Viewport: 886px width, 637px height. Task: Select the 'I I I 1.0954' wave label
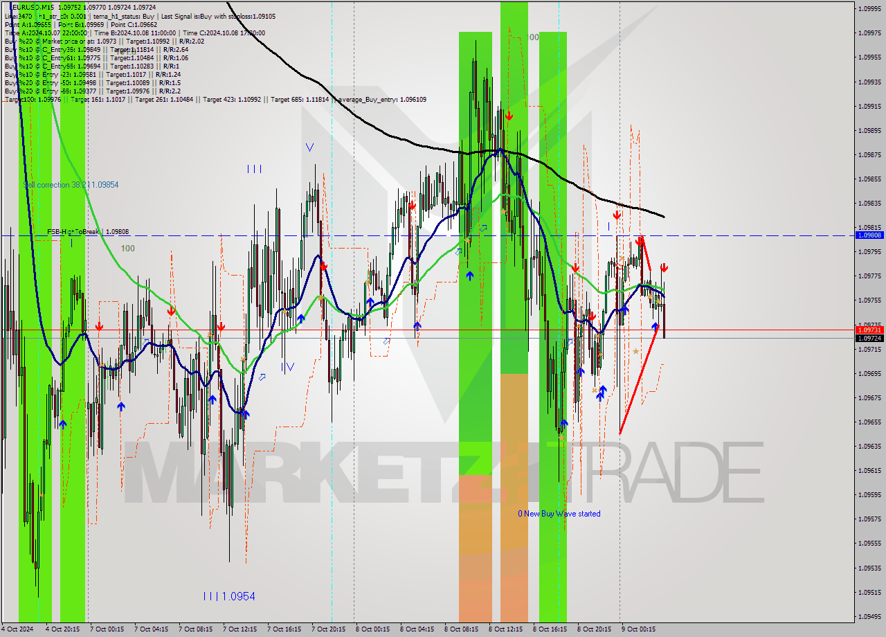point(228,596)
